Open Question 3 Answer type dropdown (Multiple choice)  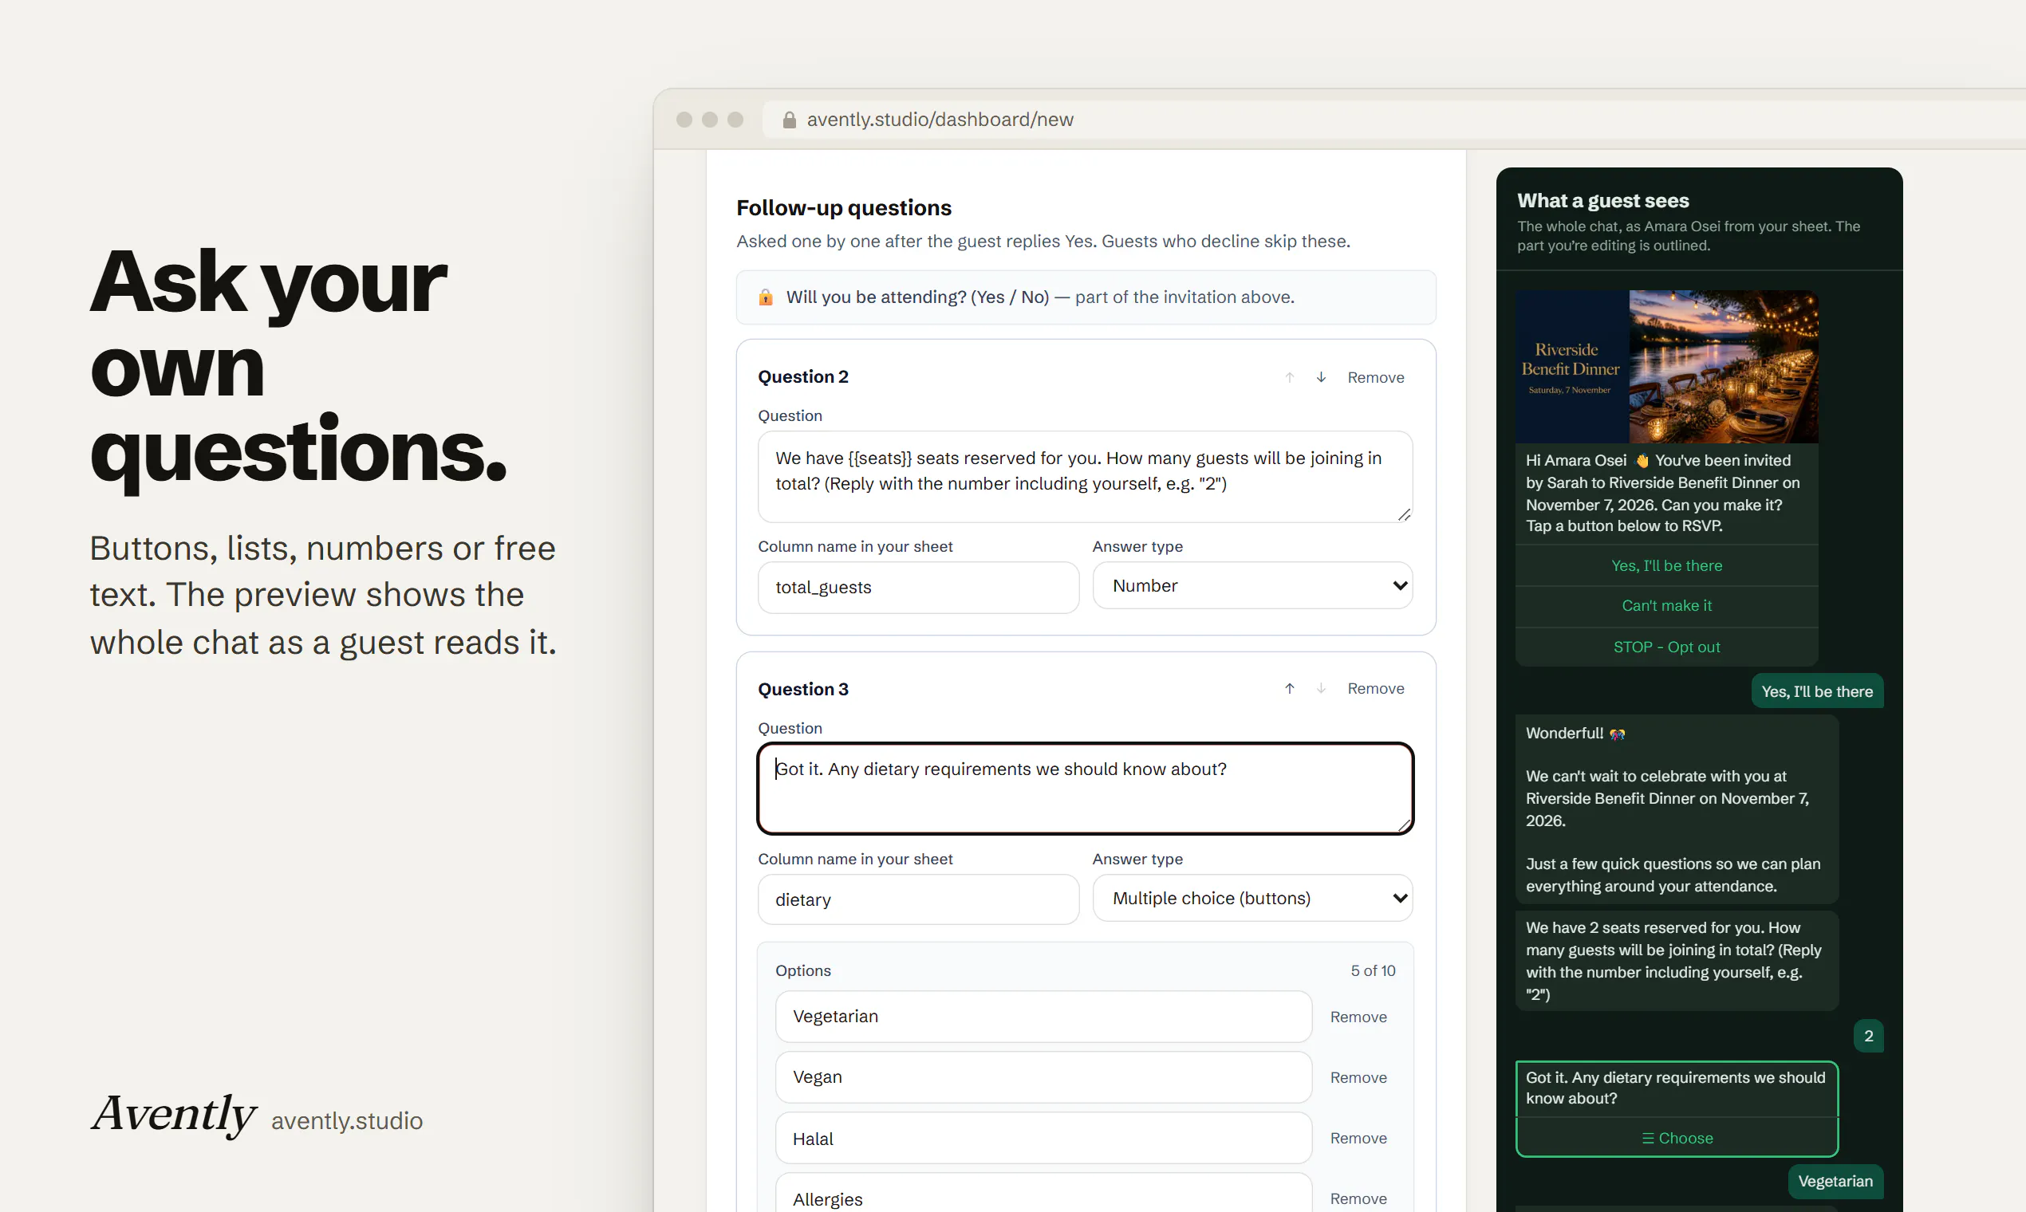click(1252, 899)
